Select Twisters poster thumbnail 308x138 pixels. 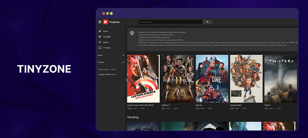click(281, 78)
